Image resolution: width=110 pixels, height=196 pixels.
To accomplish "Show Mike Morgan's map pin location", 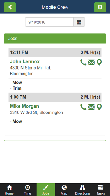I will [99, 107].
